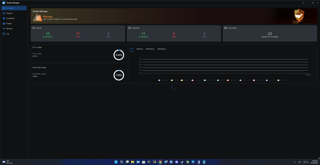Image resolution: width=320 pixels, height=165 pixels.
Task: Toggle the adguardh series in the chart legend
Action: (x=209, y=80)
